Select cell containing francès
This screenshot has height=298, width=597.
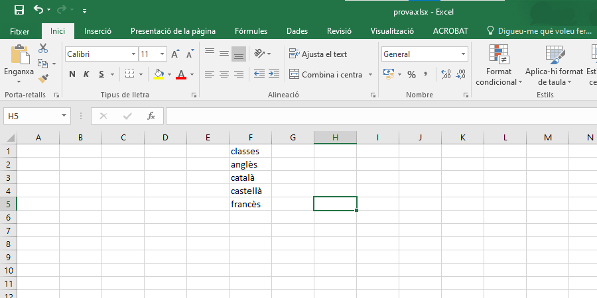click(250, 204)
